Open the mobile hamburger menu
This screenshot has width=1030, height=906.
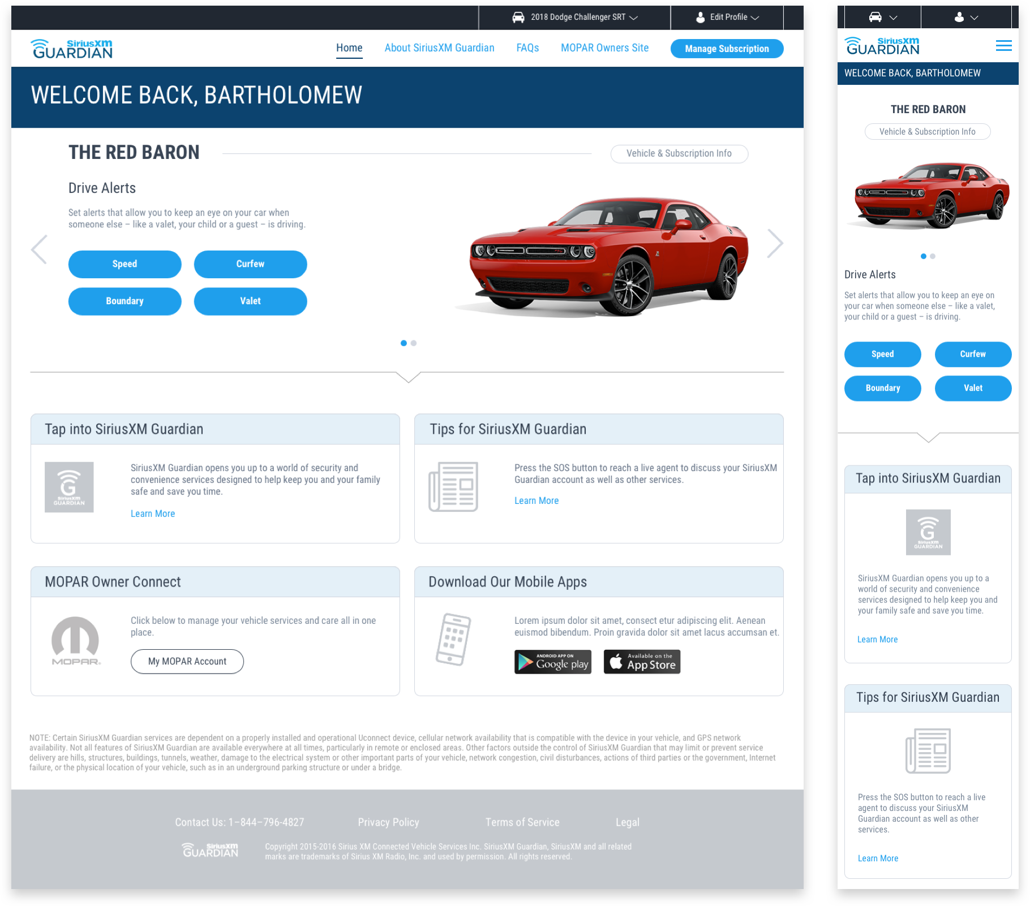[x=1003, y=46]
